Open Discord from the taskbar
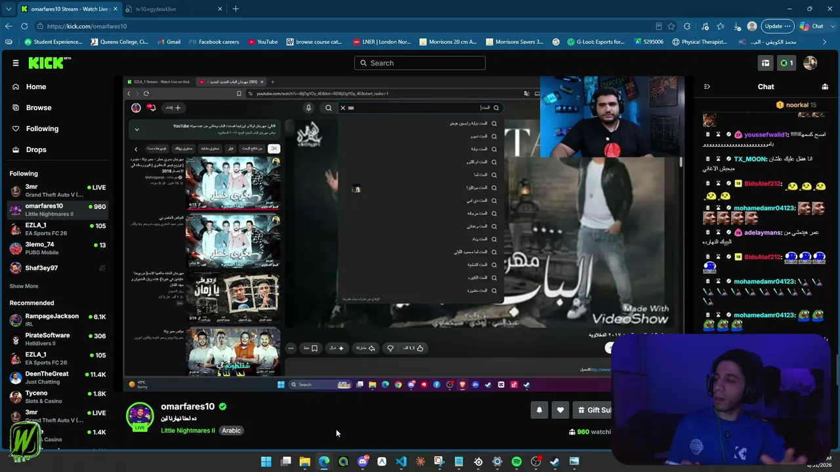The height and width of the screenshot is (472, 840). tap(363, 462)
